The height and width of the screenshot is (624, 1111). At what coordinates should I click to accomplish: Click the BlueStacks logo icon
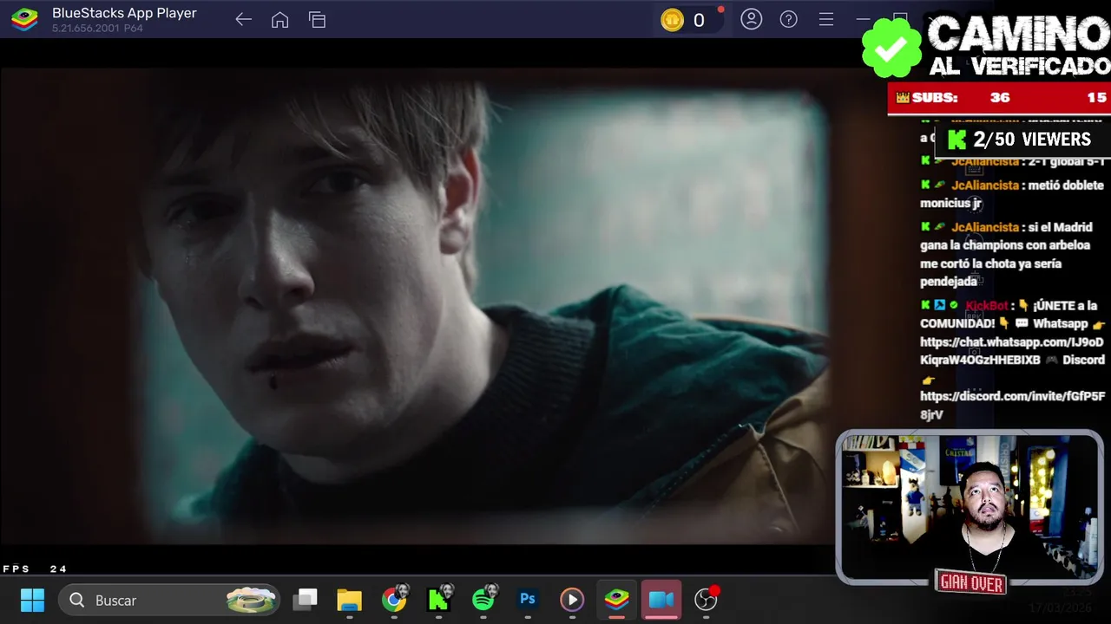pos(24,19)
